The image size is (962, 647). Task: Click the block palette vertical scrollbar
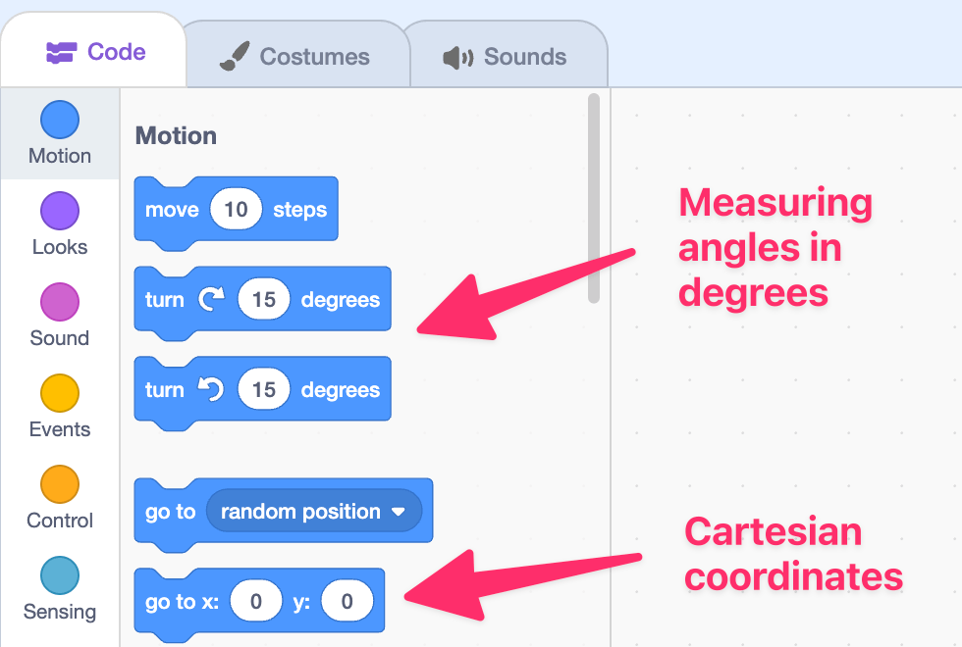tap(593, 198)
